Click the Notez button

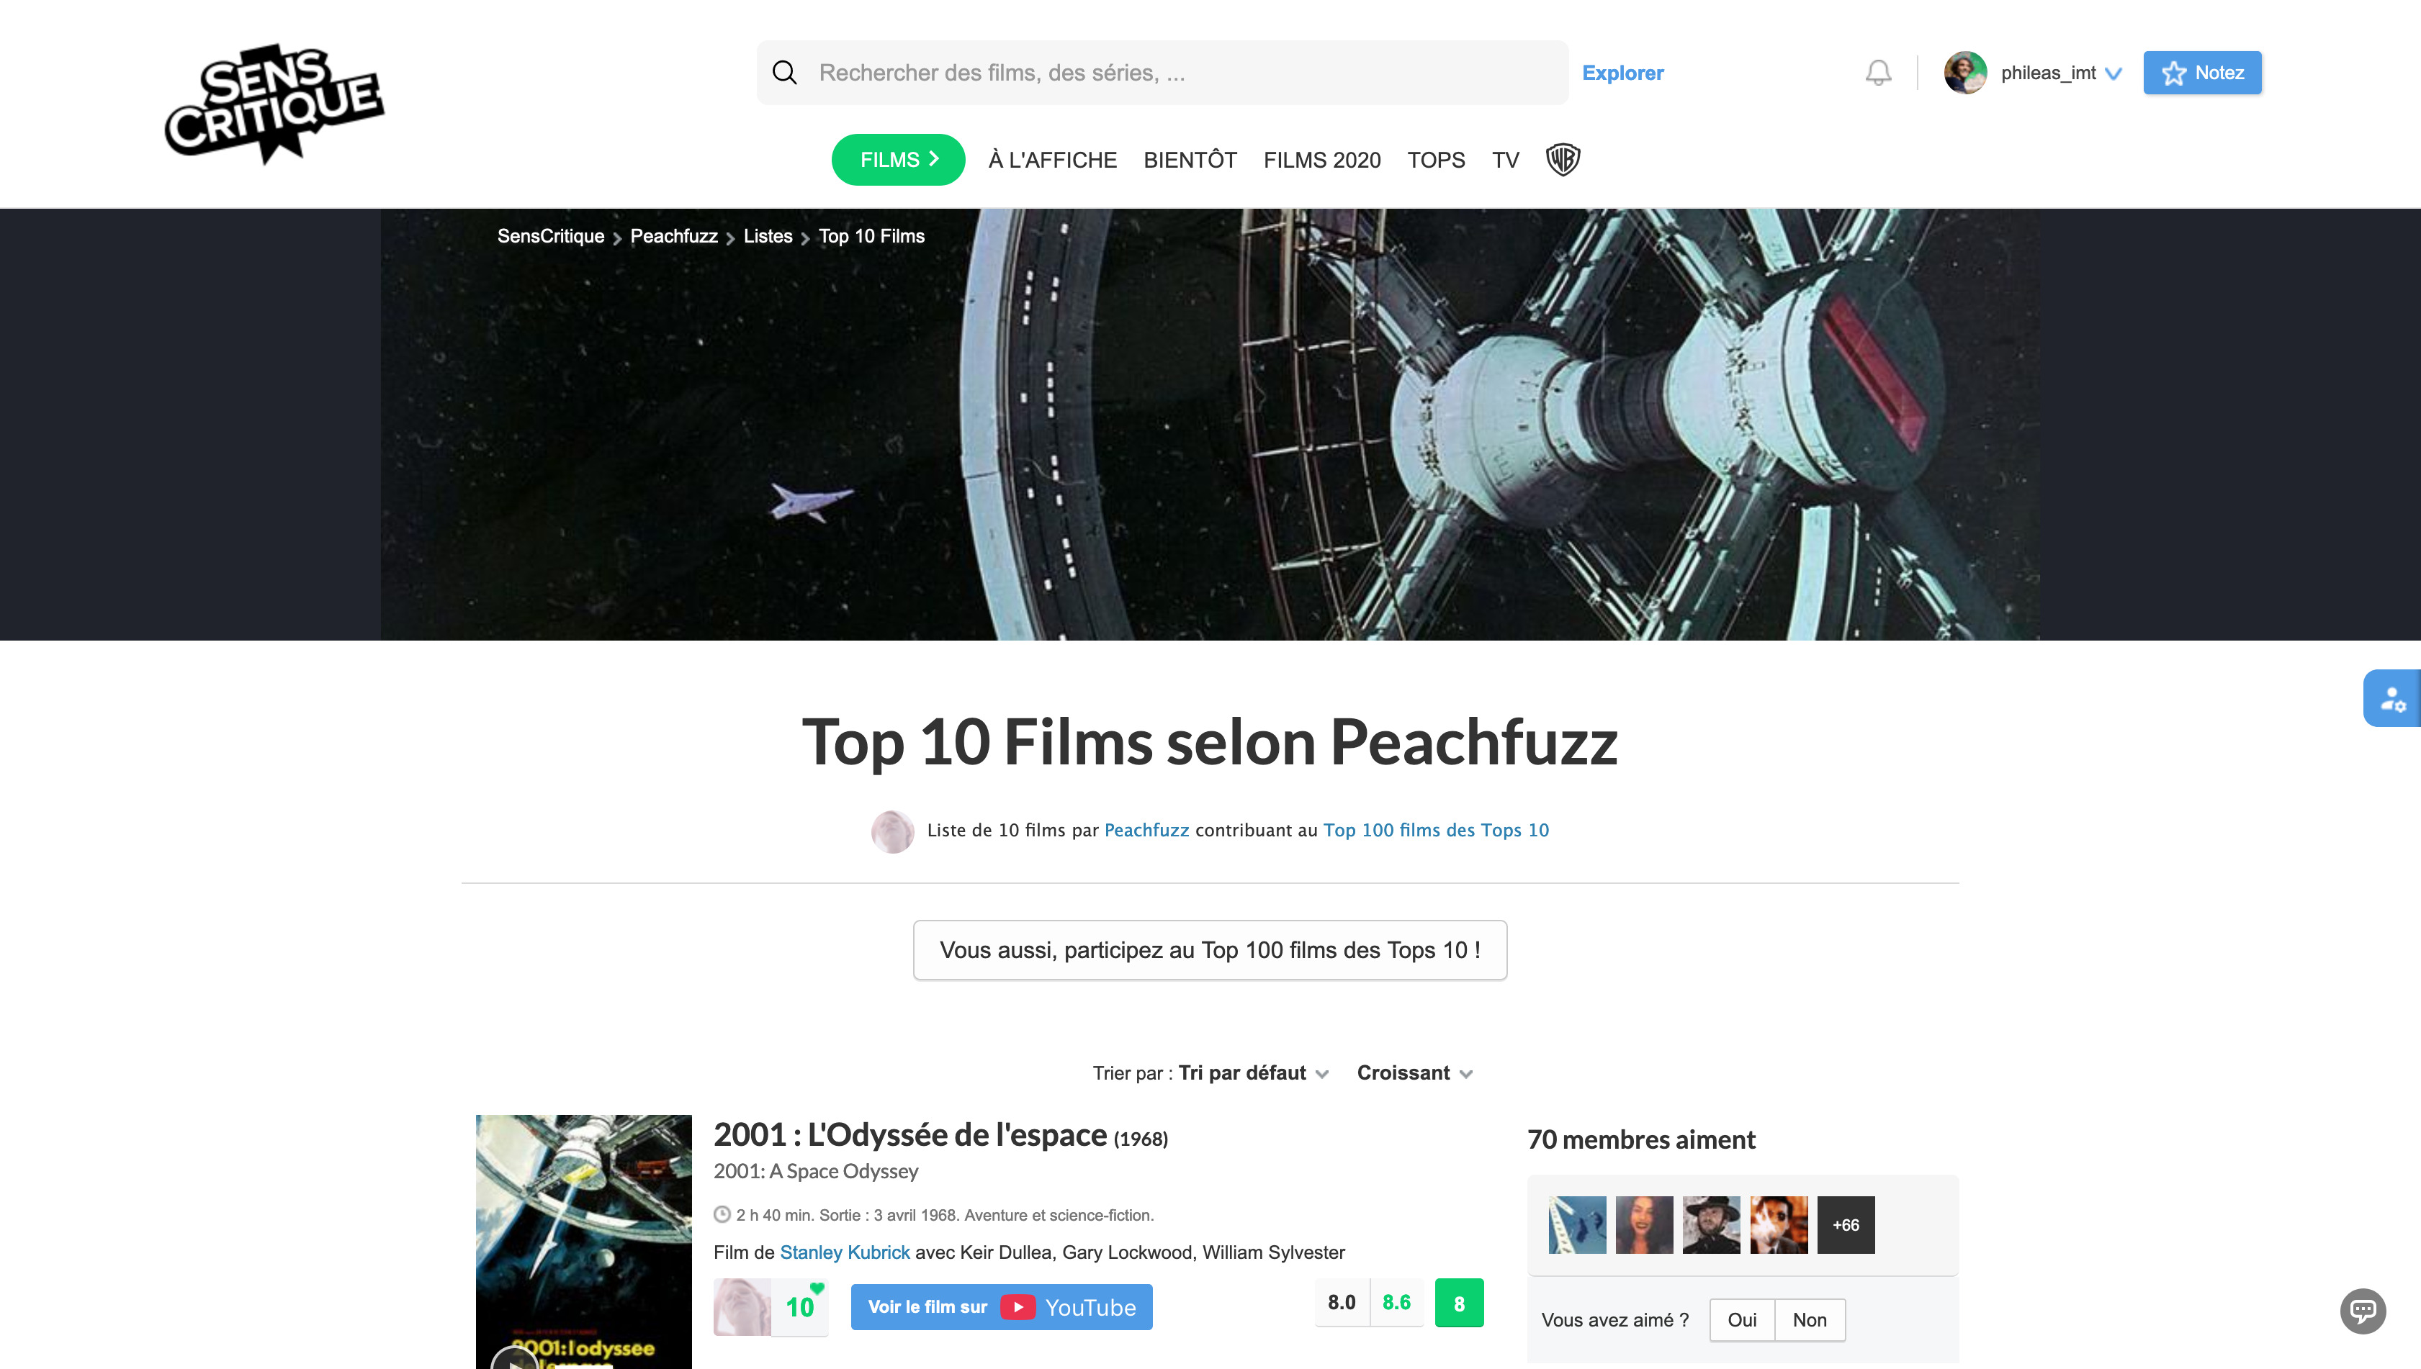(2202, 73)
